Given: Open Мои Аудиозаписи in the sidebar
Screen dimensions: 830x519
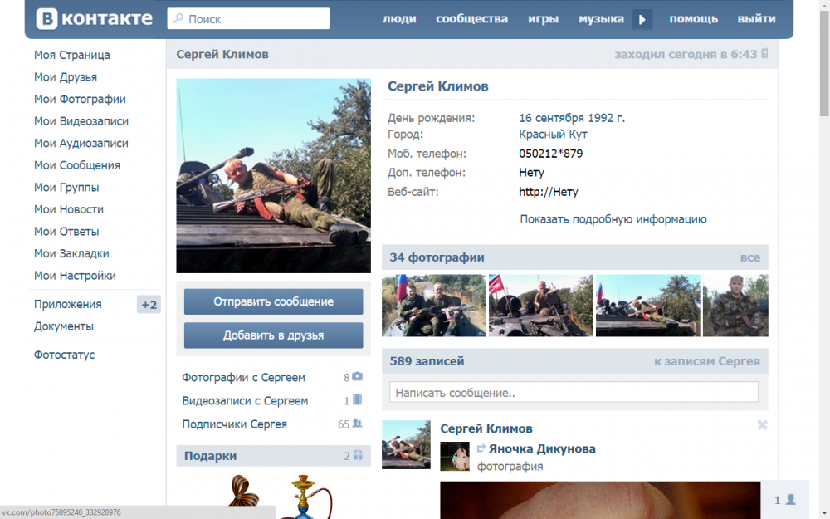Looking at the screenshot, I should click(81, 143).
